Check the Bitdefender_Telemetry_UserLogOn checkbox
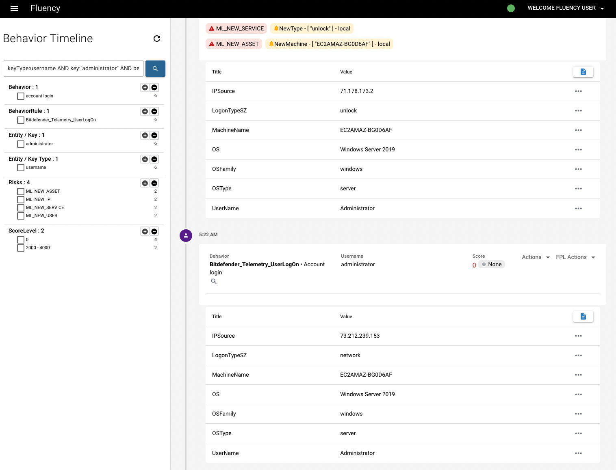This screenshot has width=616, height=470. click(x=21, y=120)
